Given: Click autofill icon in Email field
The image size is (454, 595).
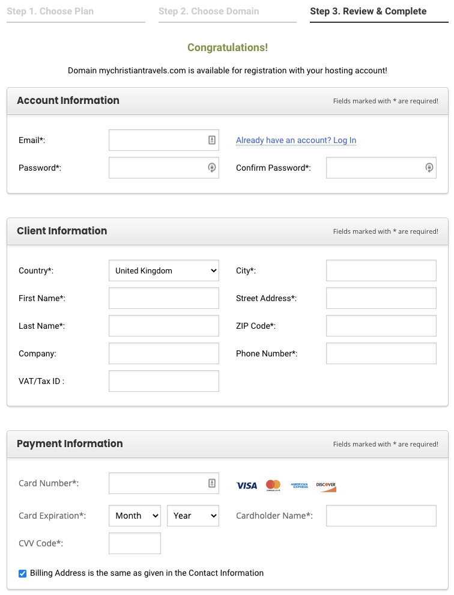Looking at the screenshot, I should [x=211, y=140].
